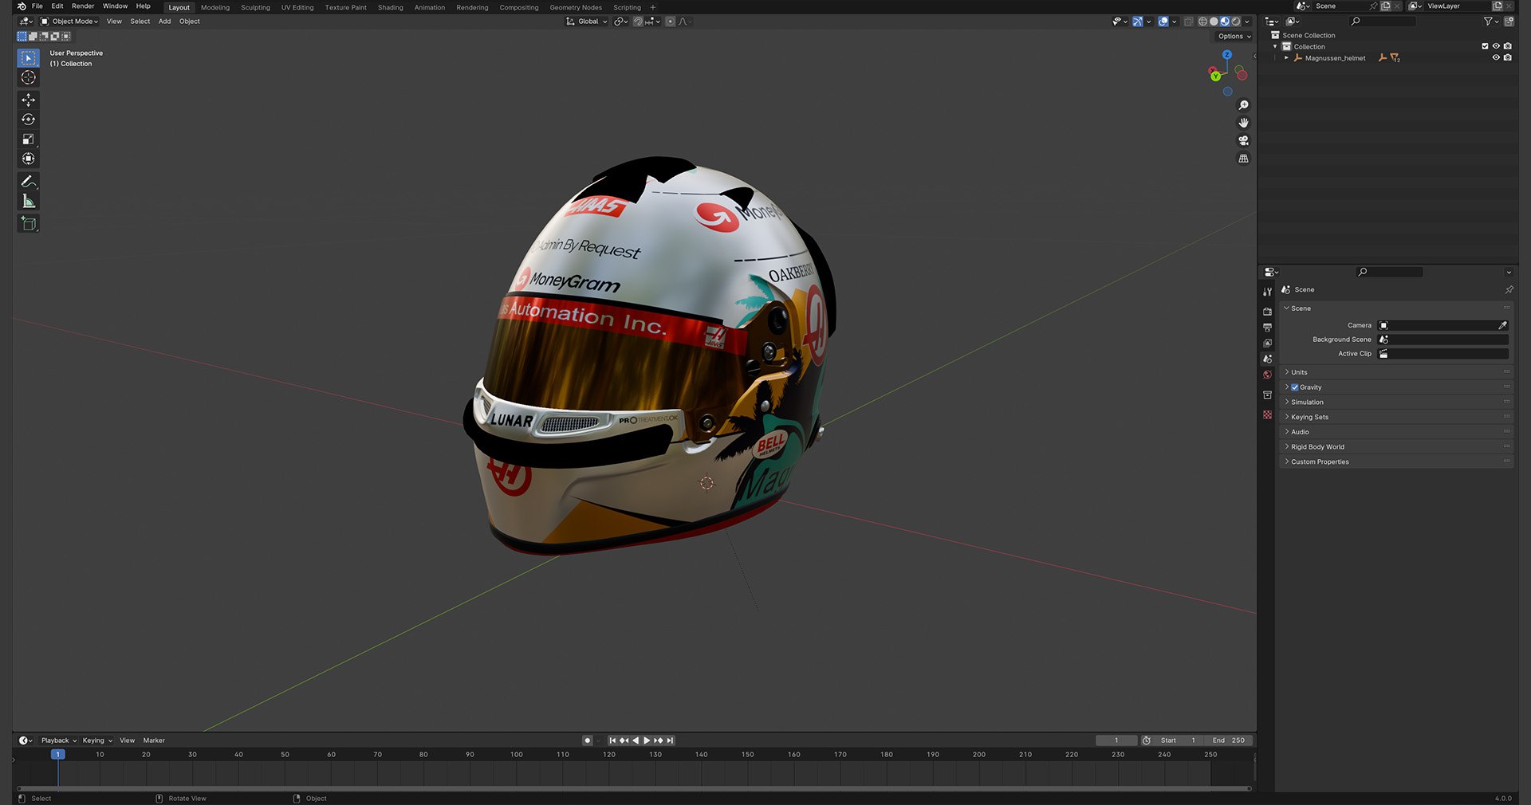Click the Z axis on navigation gizmo
Screen dimensions: 1531x805
coord(1227,55)
